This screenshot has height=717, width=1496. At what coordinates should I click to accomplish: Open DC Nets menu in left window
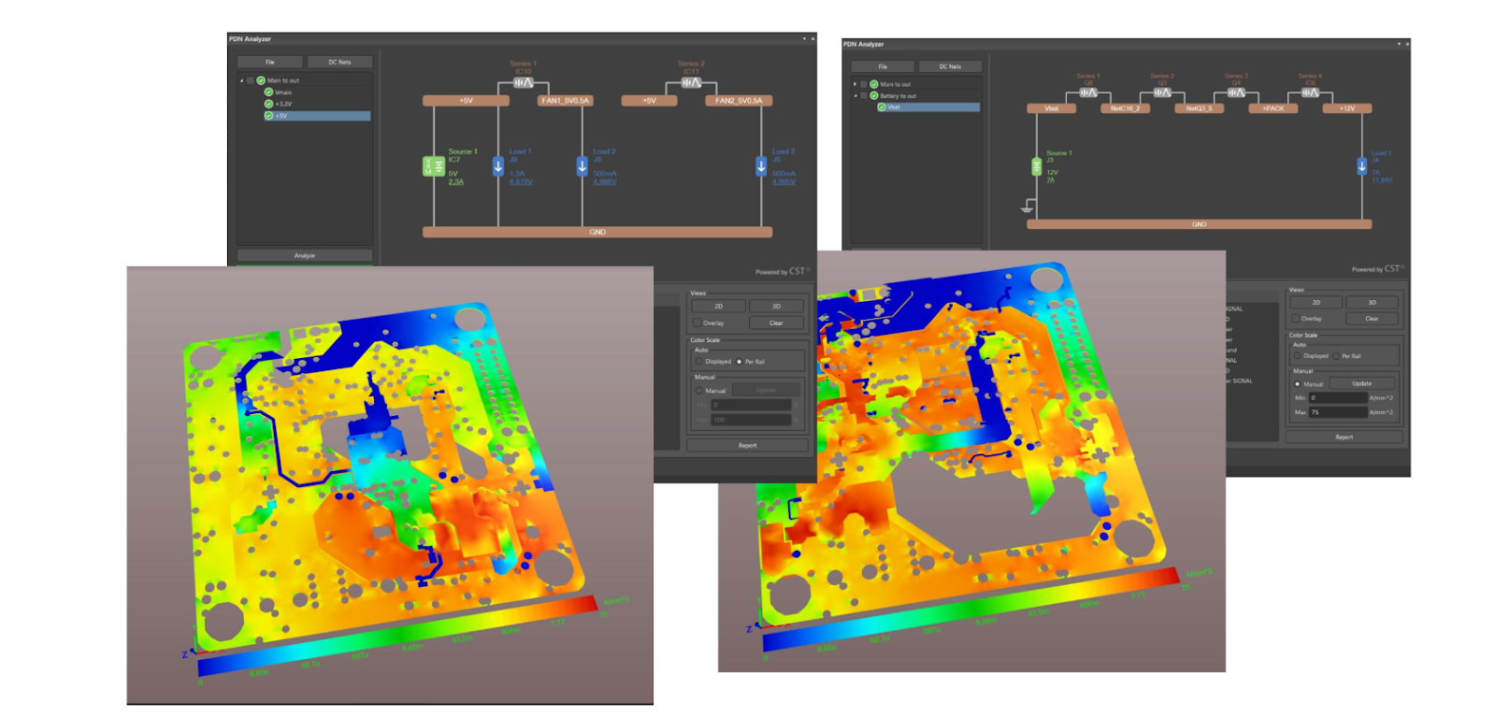point(339,62)
